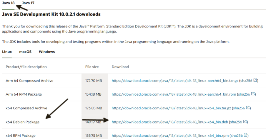The height and width of the screenshot is (139, 266).
Task: Download the jdk-18_linux-aarch64_bin.rpm link
Action: click(x=174, y=94)
